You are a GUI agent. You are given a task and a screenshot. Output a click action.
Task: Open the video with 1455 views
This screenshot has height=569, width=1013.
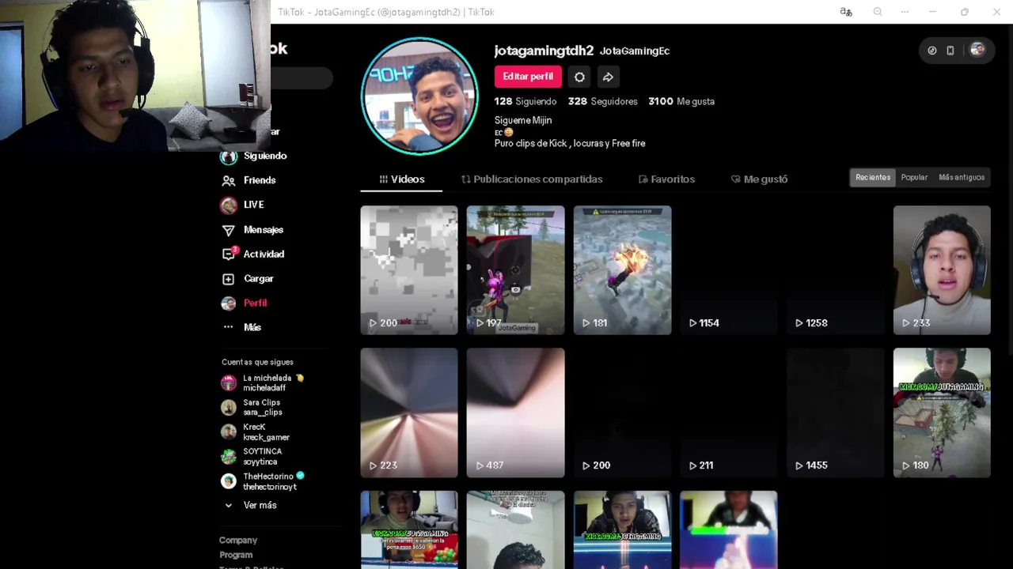835,413
